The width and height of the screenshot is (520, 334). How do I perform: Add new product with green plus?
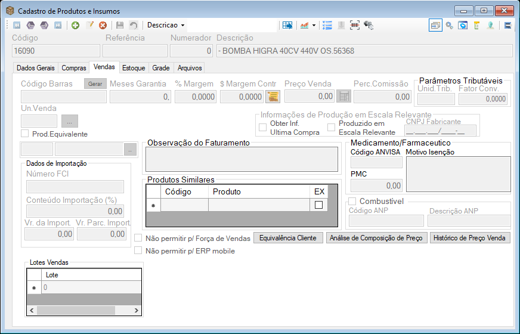pyautogui.click(x=75, y=25)
